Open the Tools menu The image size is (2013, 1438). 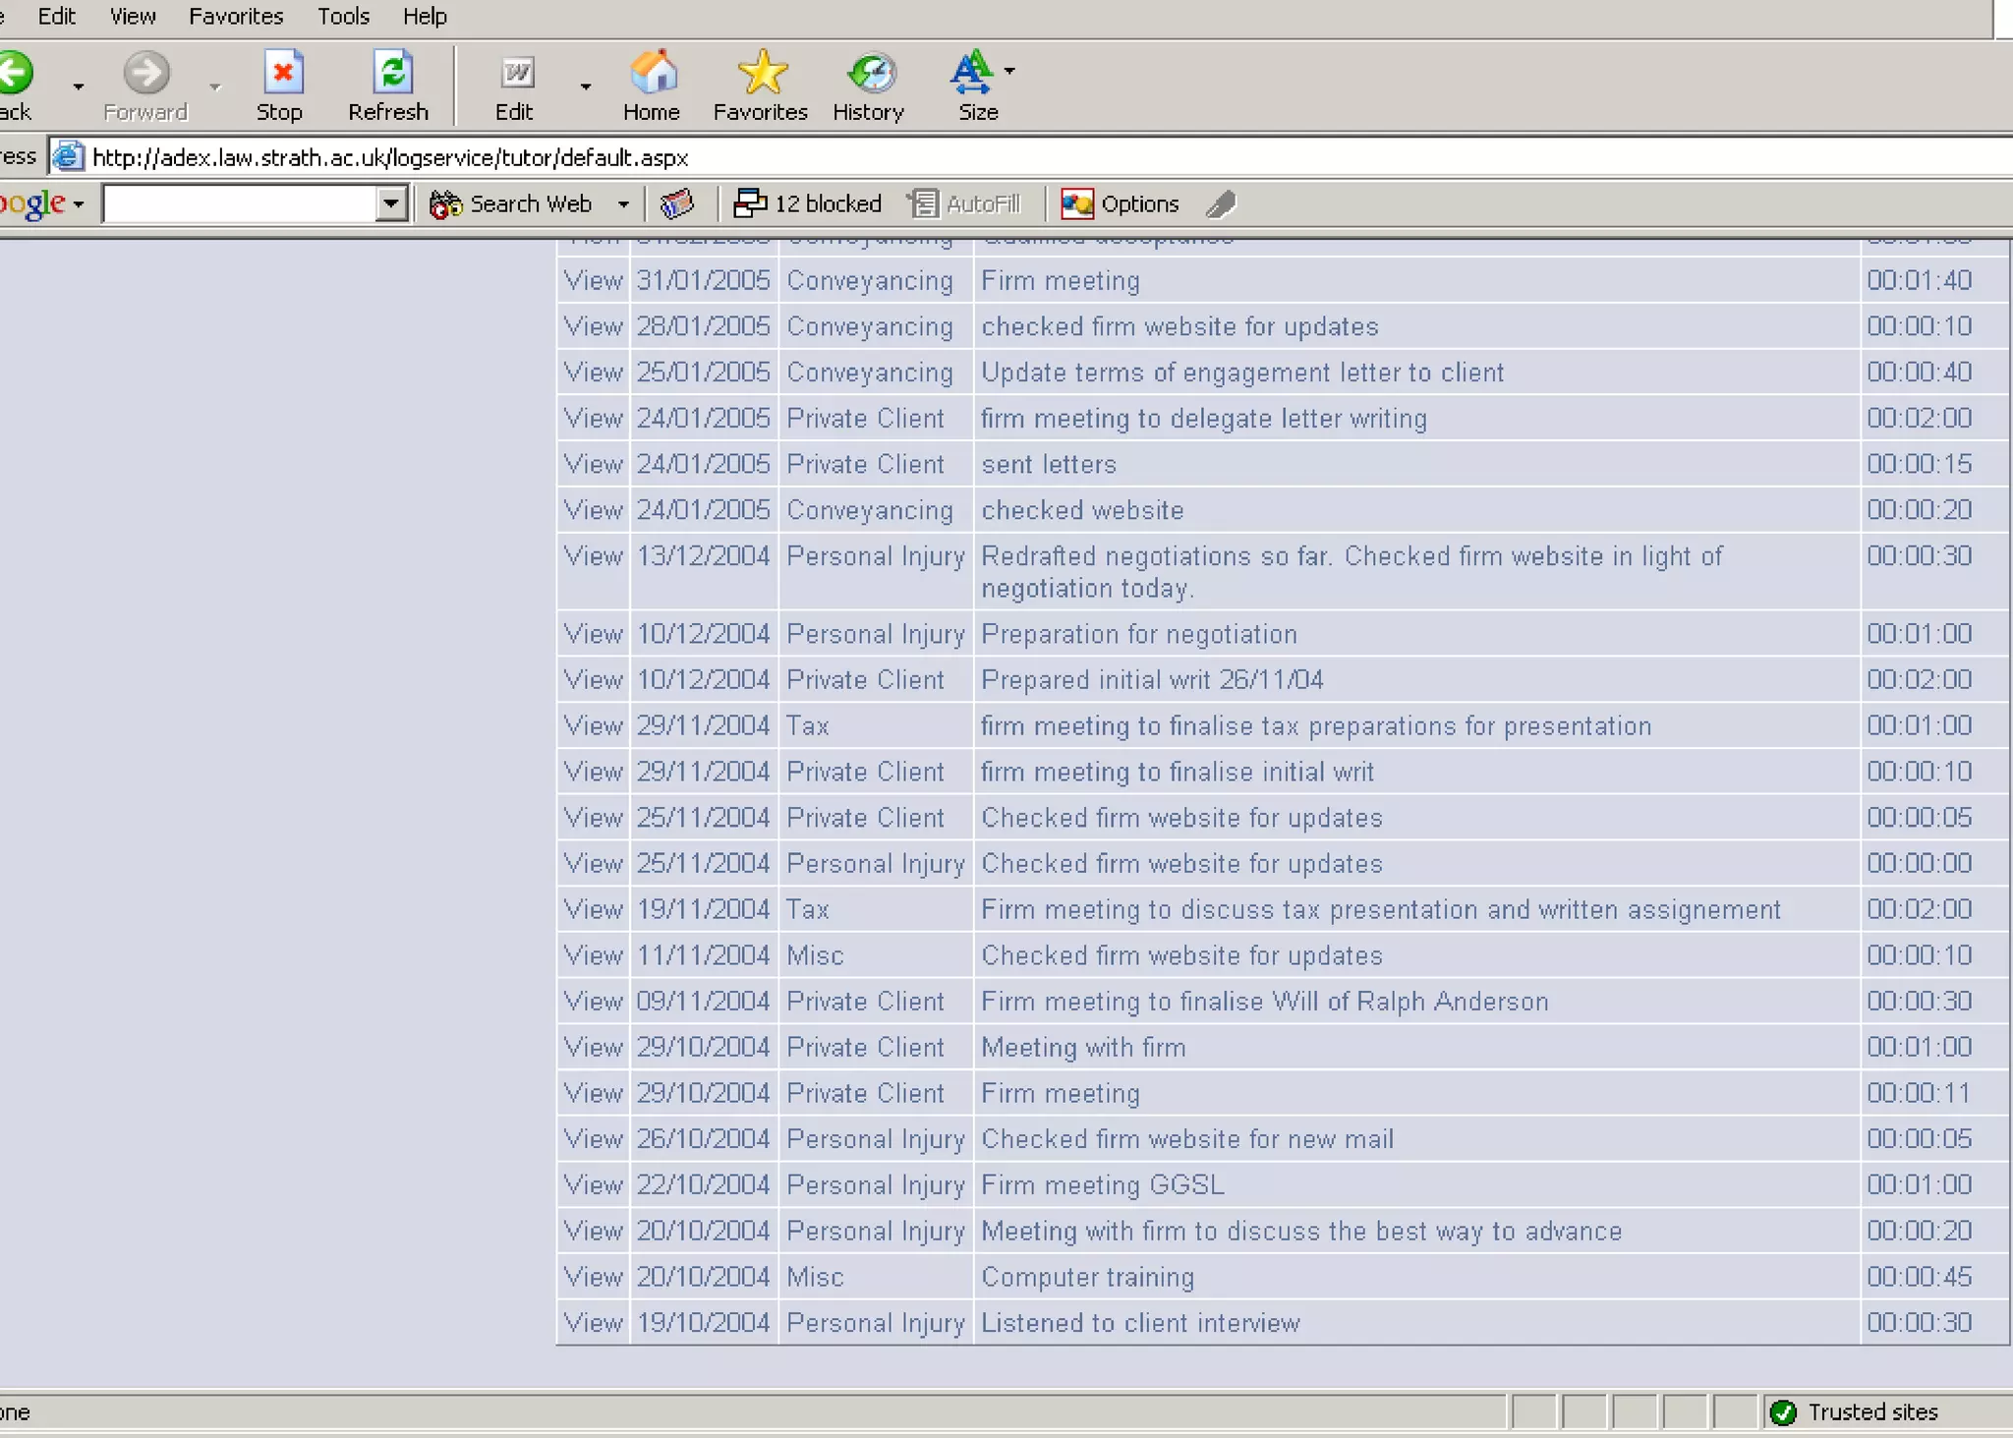[x=343, y=17]
